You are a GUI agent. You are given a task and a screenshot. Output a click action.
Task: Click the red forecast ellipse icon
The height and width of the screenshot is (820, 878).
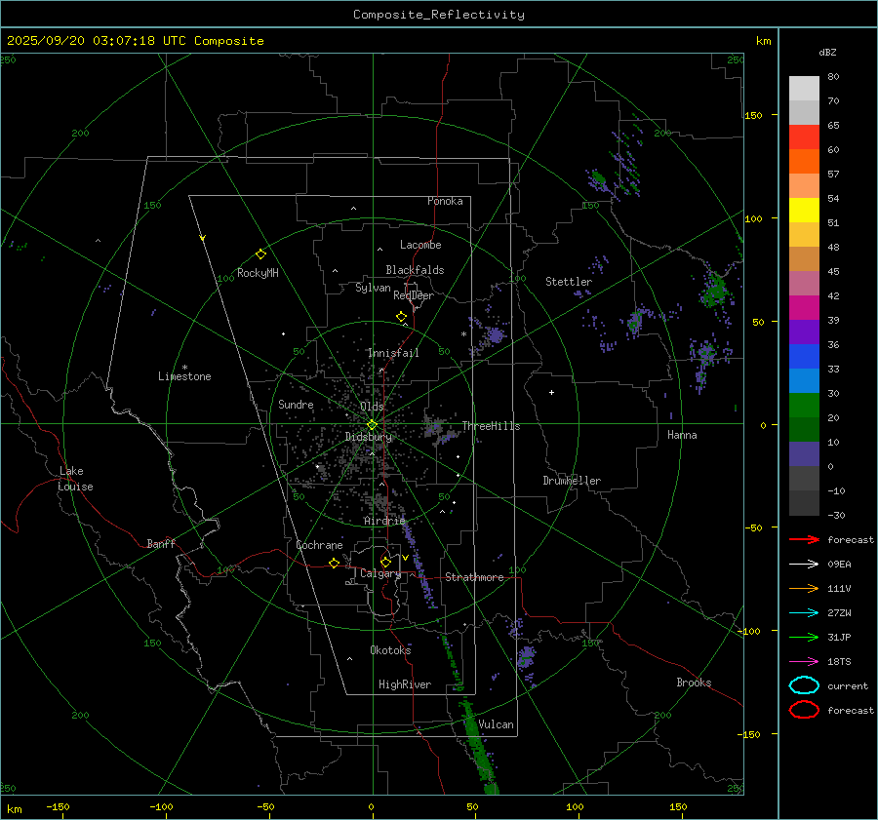pyautogui.click(x=804, y=710)
